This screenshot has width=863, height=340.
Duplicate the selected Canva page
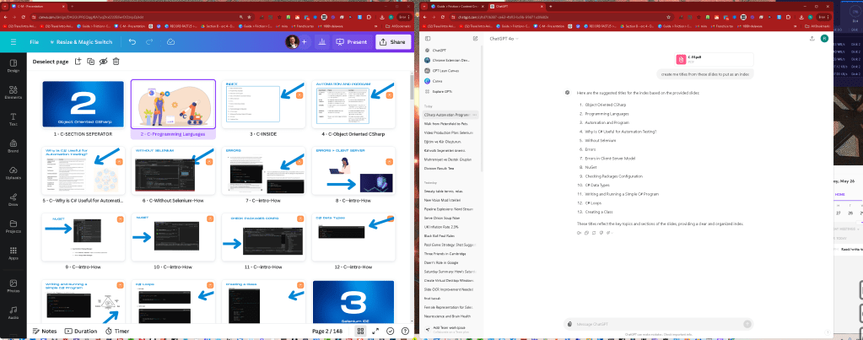[91, 62]
